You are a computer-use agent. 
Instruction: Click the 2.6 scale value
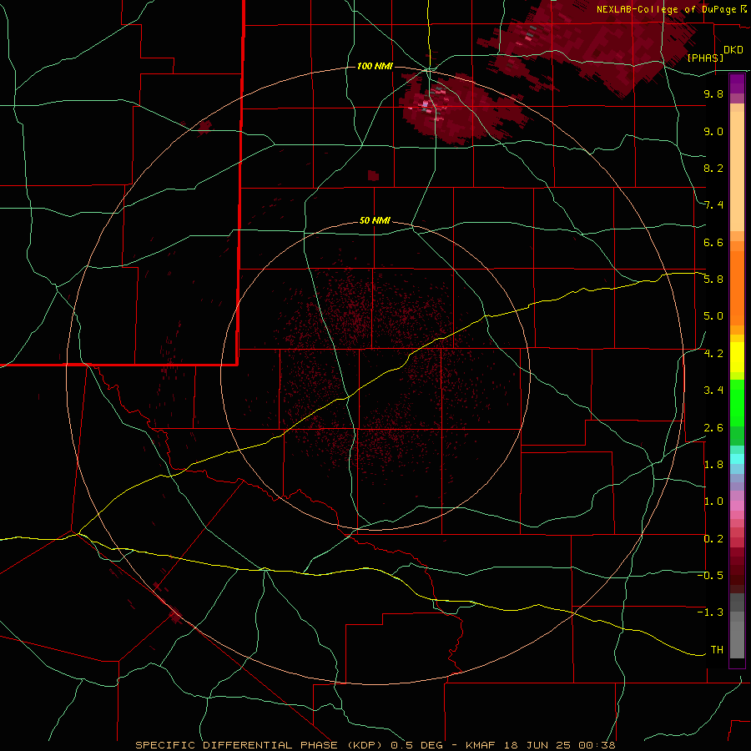pos(713,428)
